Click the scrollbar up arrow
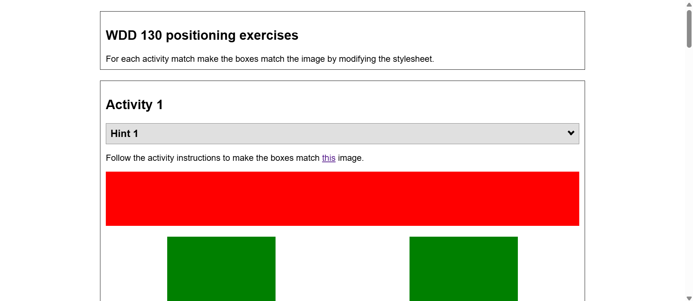Viewport: 693px width, 301px height. coord(689,5)
